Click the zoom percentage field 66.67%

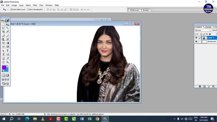[4, 114]
